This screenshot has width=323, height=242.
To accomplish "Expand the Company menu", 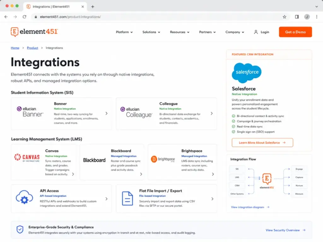I will [x=235, y=32].
